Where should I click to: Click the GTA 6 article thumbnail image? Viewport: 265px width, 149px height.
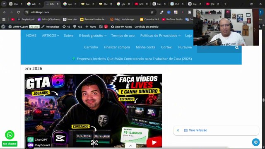click(93, 111)
